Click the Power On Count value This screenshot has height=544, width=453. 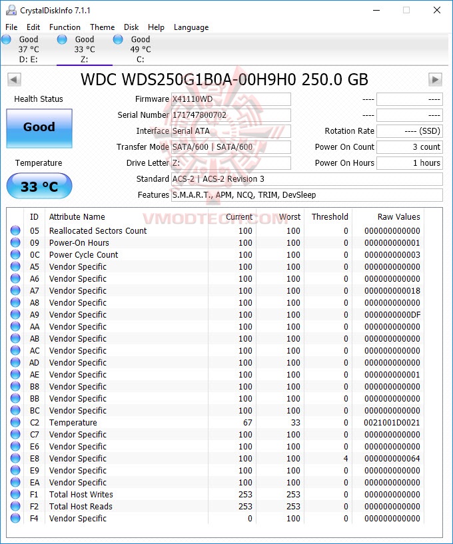(410, 147)
